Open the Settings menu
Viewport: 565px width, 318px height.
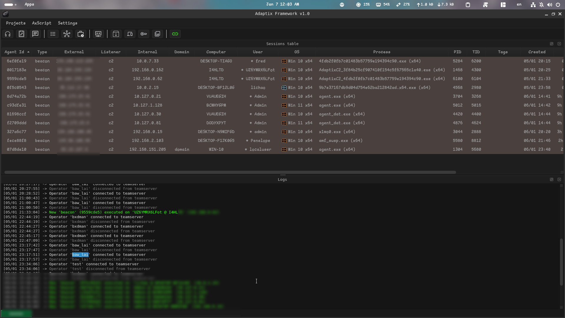coord(67,23)
